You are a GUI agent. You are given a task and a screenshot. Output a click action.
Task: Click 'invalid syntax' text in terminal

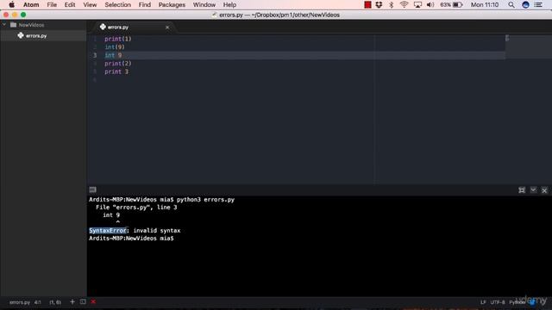[x=157, y=231]
